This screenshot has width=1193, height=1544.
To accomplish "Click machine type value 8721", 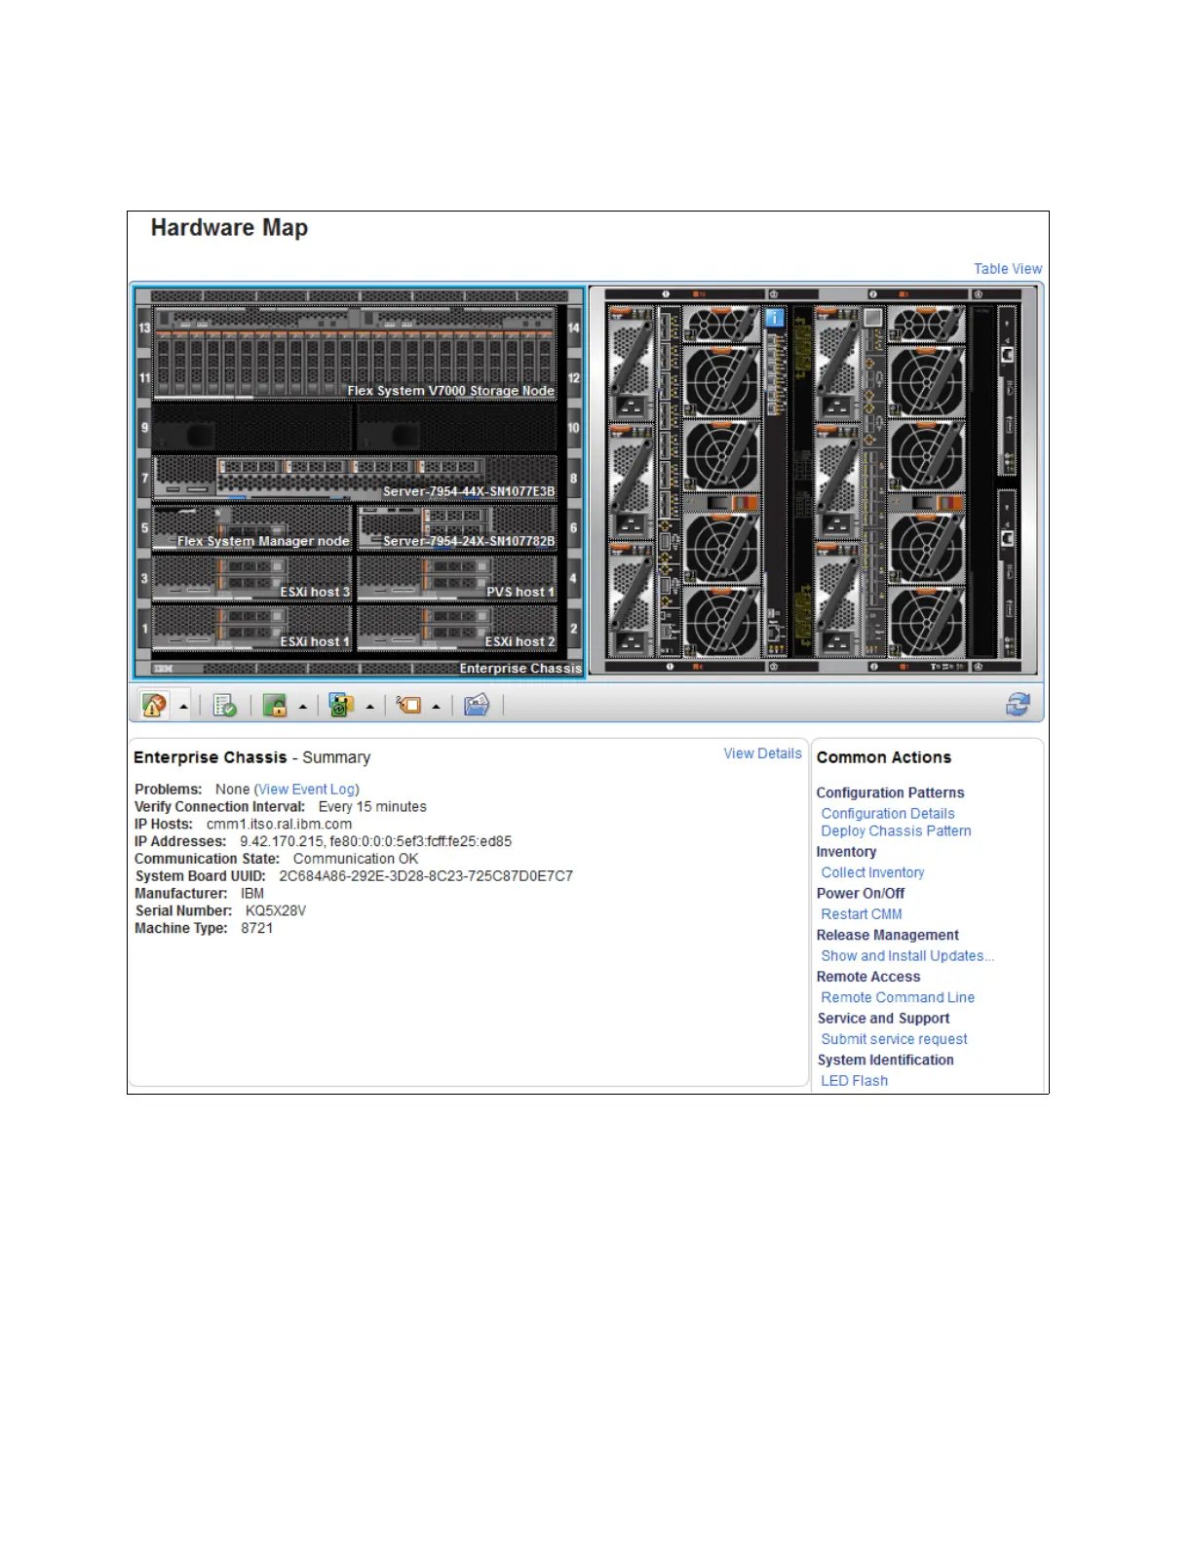I will click(x=257, y=929).
